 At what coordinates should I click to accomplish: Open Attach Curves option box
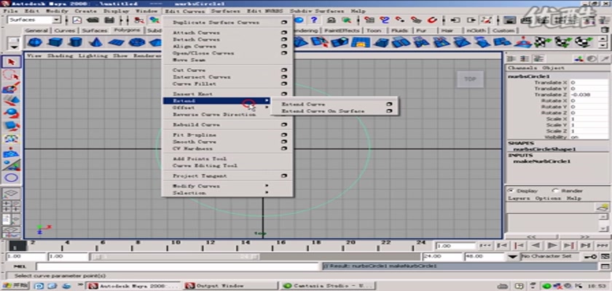tap(284, 33)
